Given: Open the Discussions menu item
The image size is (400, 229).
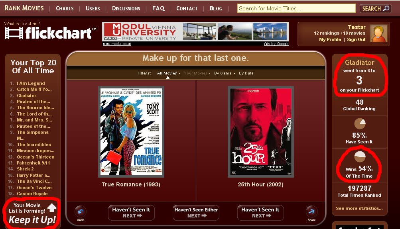Looking at the screenshot, I should pos(126,8).
